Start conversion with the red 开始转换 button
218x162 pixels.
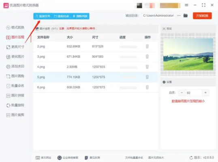[x=202, y=16]
